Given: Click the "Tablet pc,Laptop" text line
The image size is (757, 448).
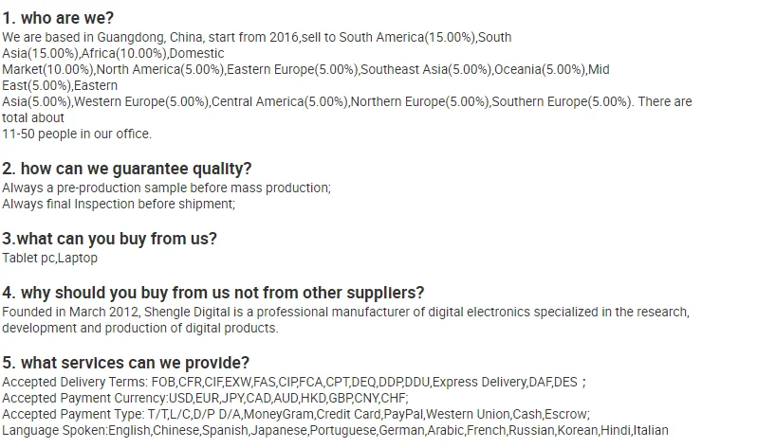Looking at the screenshot, I should tap(49, 258).
